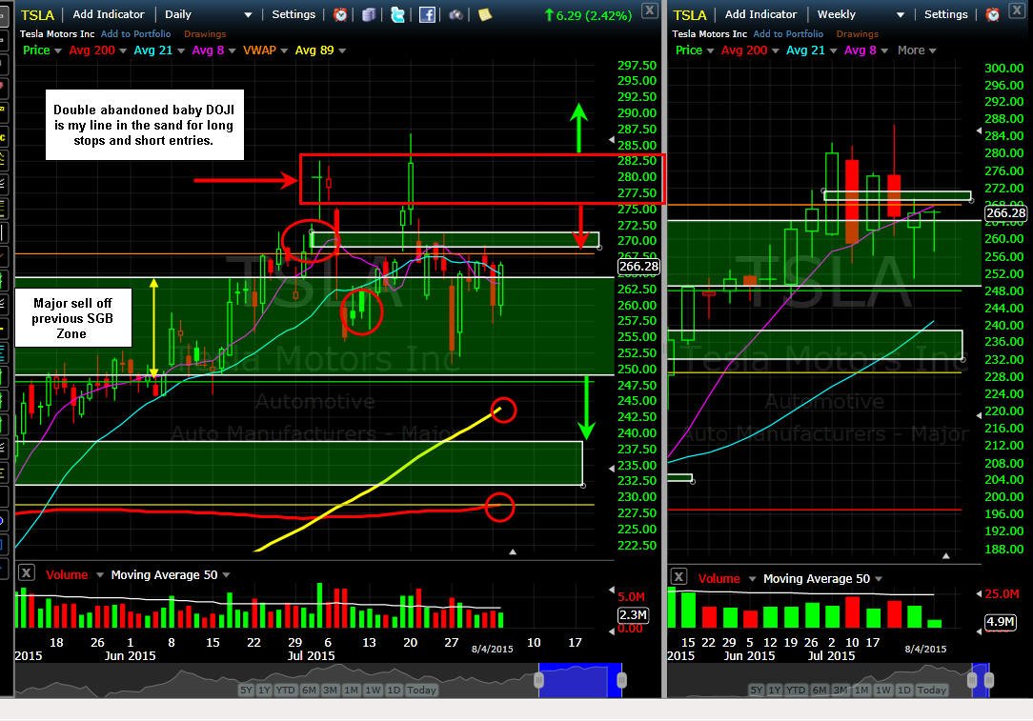Expand the VWAP indicator options
The height and width of the screenshot is (721, 1033).
265,50
